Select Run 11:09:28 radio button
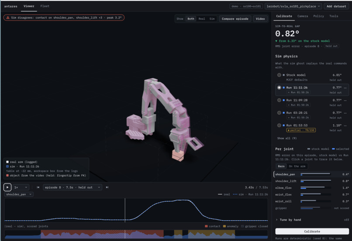 click(x=279, y=100)
